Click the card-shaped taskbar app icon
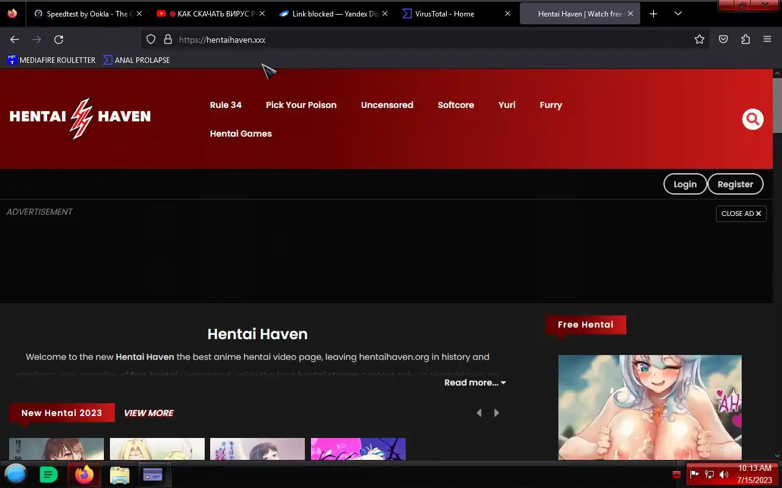The height and width of the screenshot is (488, 782). pyautogui.click(x=152, y=474)
